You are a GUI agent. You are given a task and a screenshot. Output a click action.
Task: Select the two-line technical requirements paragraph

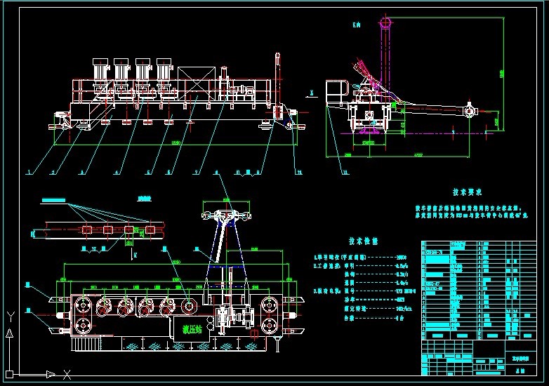click(x=471, y=212)
